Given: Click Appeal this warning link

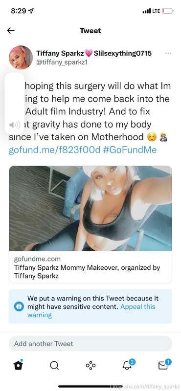Looking at the screenshot, I should pos(91,311).
